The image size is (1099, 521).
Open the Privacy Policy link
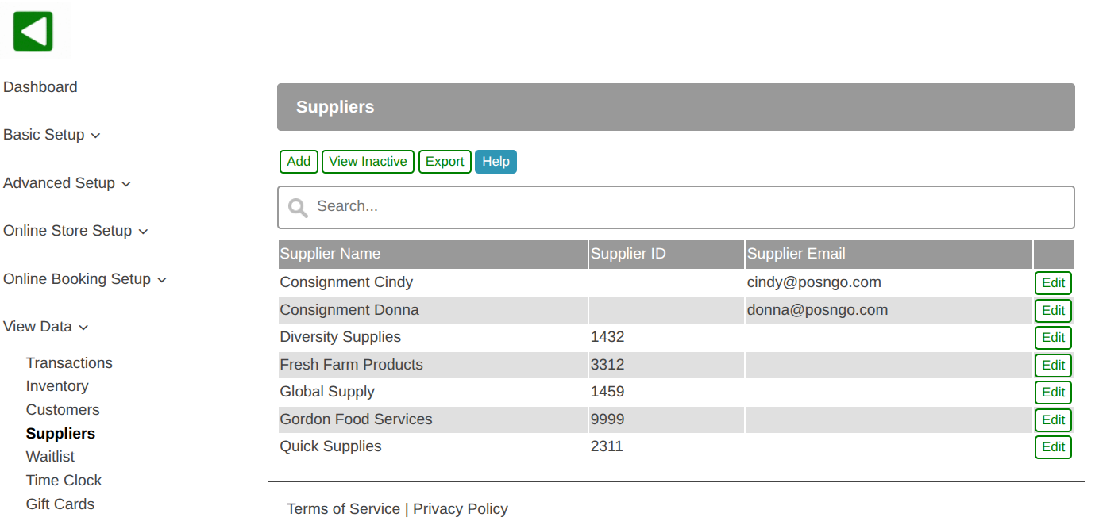point(461,509)
